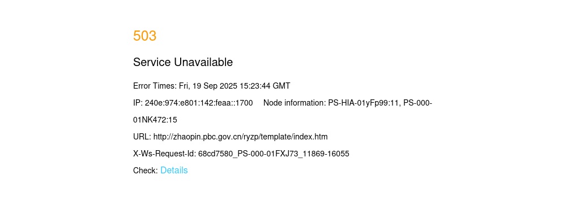Click the 01NK472:15 text line
The width and height of the screenshot is (580, 214).
click(155, 120)
